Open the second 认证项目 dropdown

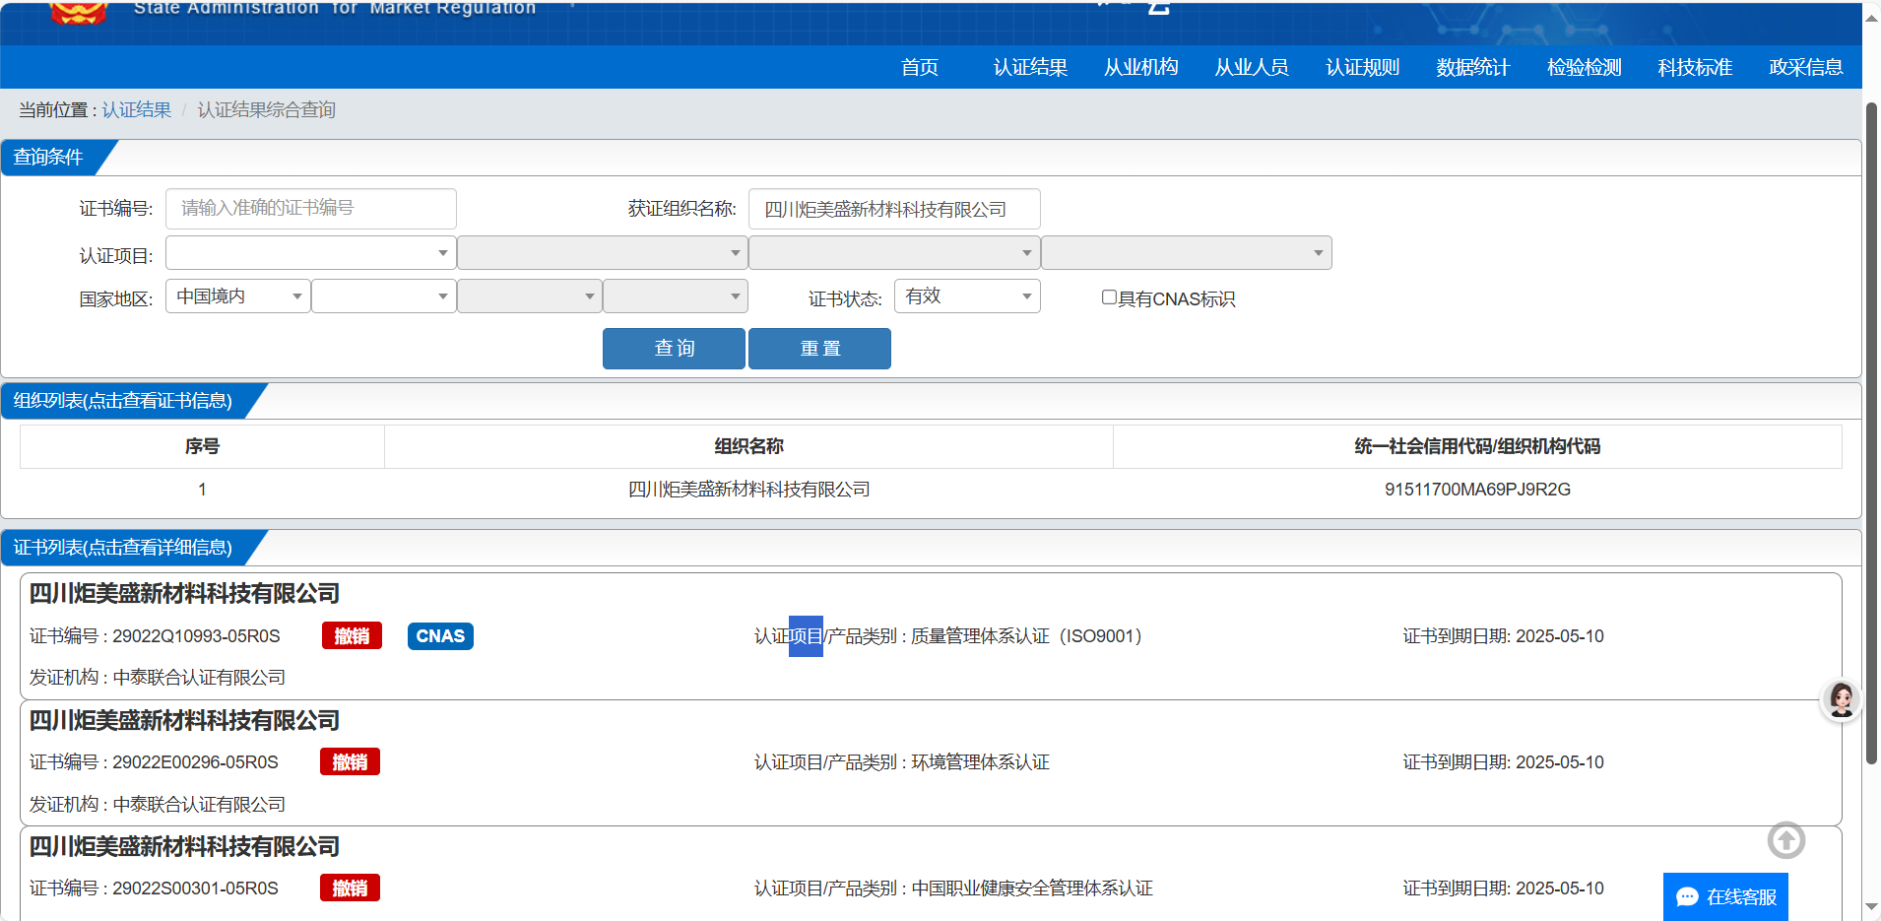point(602,253)
